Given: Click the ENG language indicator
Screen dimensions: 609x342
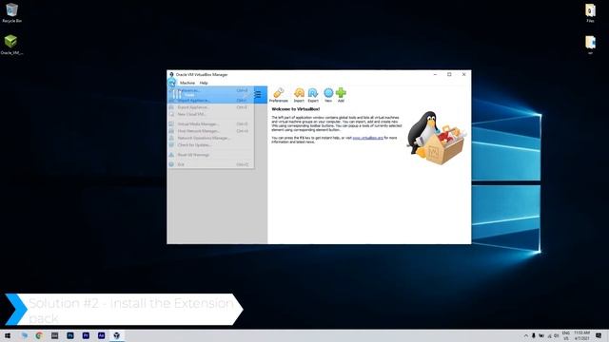Looking at the screenshot, I should point(566,335).
